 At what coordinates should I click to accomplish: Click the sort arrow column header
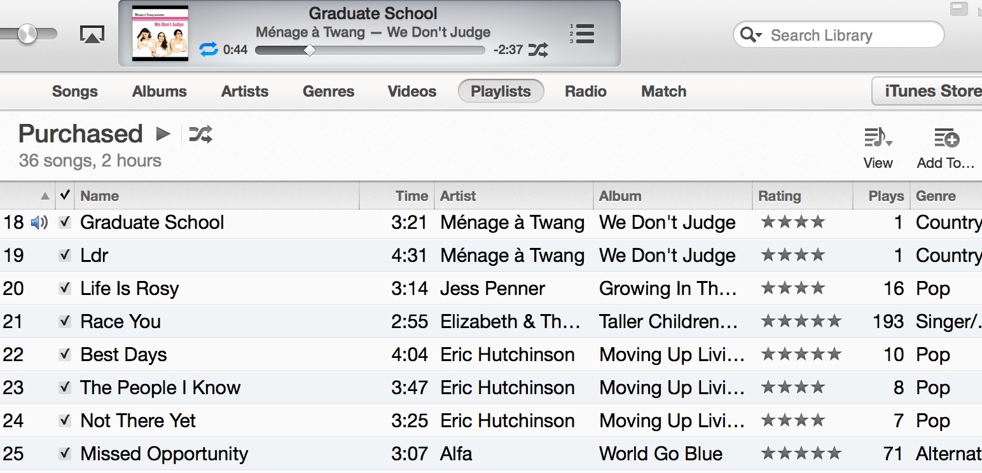(x=45, y=196)
